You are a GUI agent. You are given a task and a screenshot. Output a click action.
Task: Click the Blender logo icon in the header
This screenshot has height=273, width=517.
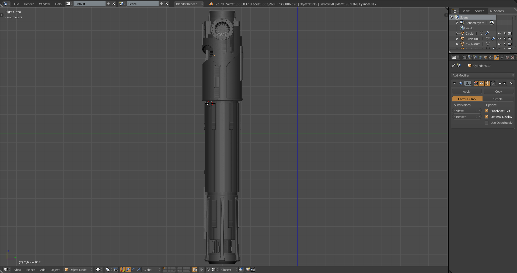point(211,4)
